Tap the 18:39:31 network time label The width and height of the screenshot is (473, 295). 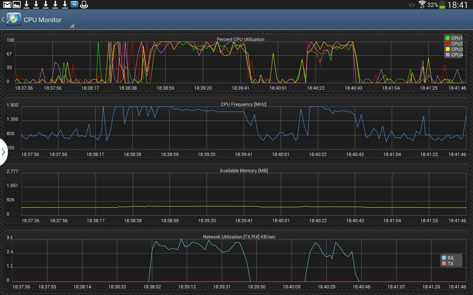tap(222, 287)
